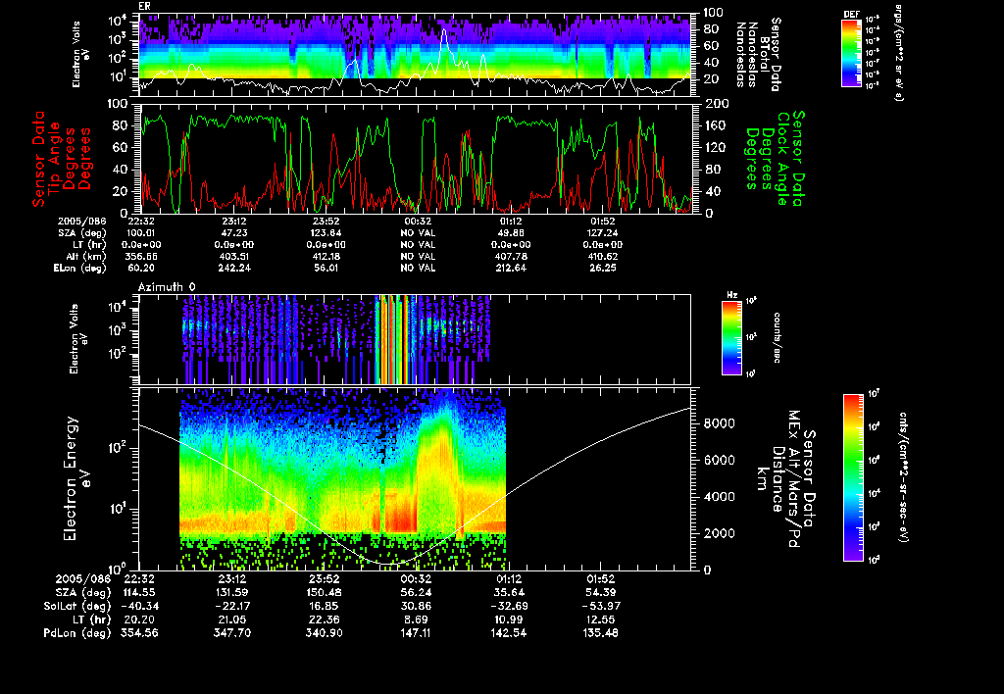Select SolLat value 30.86

click(416, 606)
